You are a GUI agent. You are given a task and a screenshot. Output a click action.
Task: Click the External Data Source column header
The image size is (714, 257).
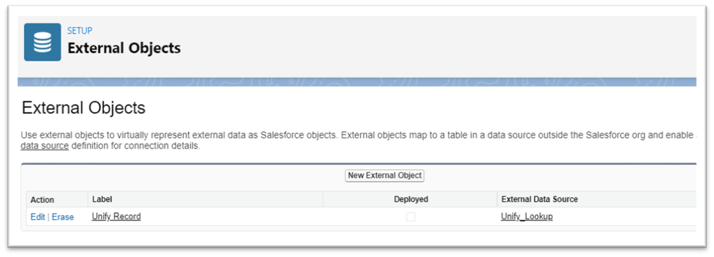click(x=539, y=199)
